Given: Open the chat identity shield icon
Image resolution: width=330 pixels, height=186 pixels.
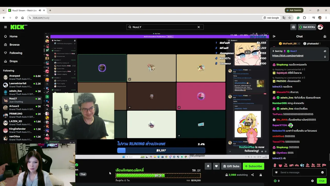Looking at the screenshot, I should click(x=276, y=172).
